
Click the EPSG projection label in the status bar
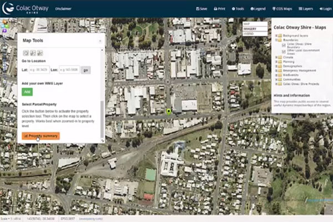tap(68, 218)
